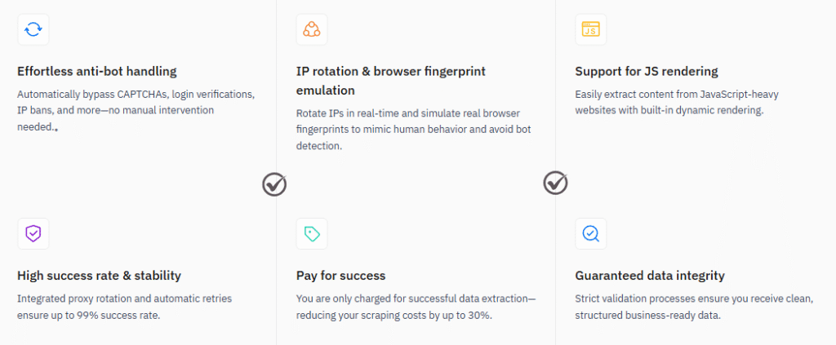Click the purple shield checkmark icon

coord(33,233)
